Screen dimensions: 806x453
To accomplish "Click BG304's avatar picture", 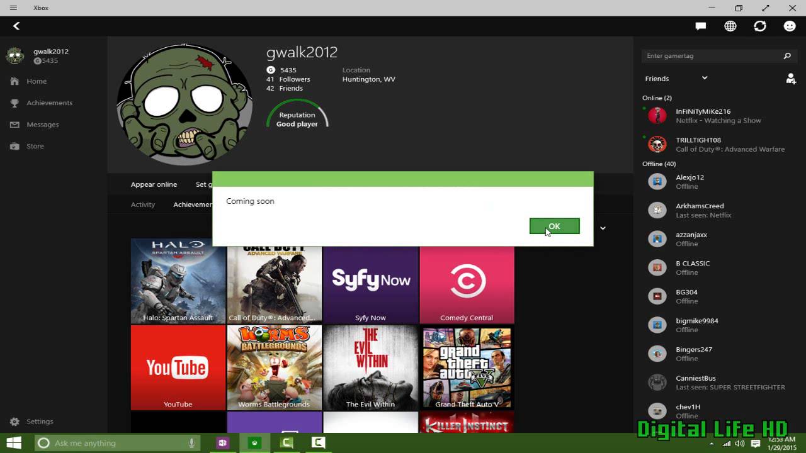I will (657, 296).
